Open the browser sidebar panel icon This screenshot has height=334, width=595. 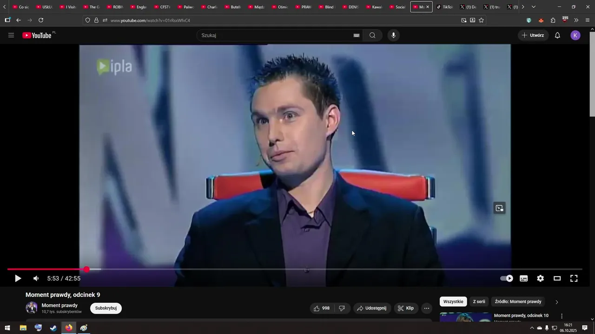[7, 20]
